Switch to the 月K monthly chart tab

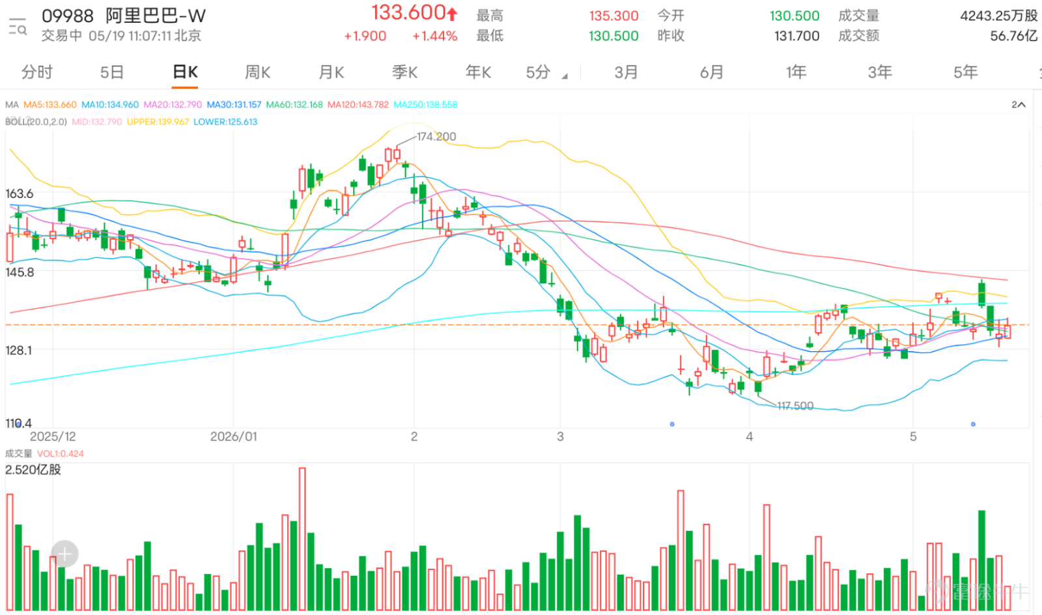click(x=331, y=72)
